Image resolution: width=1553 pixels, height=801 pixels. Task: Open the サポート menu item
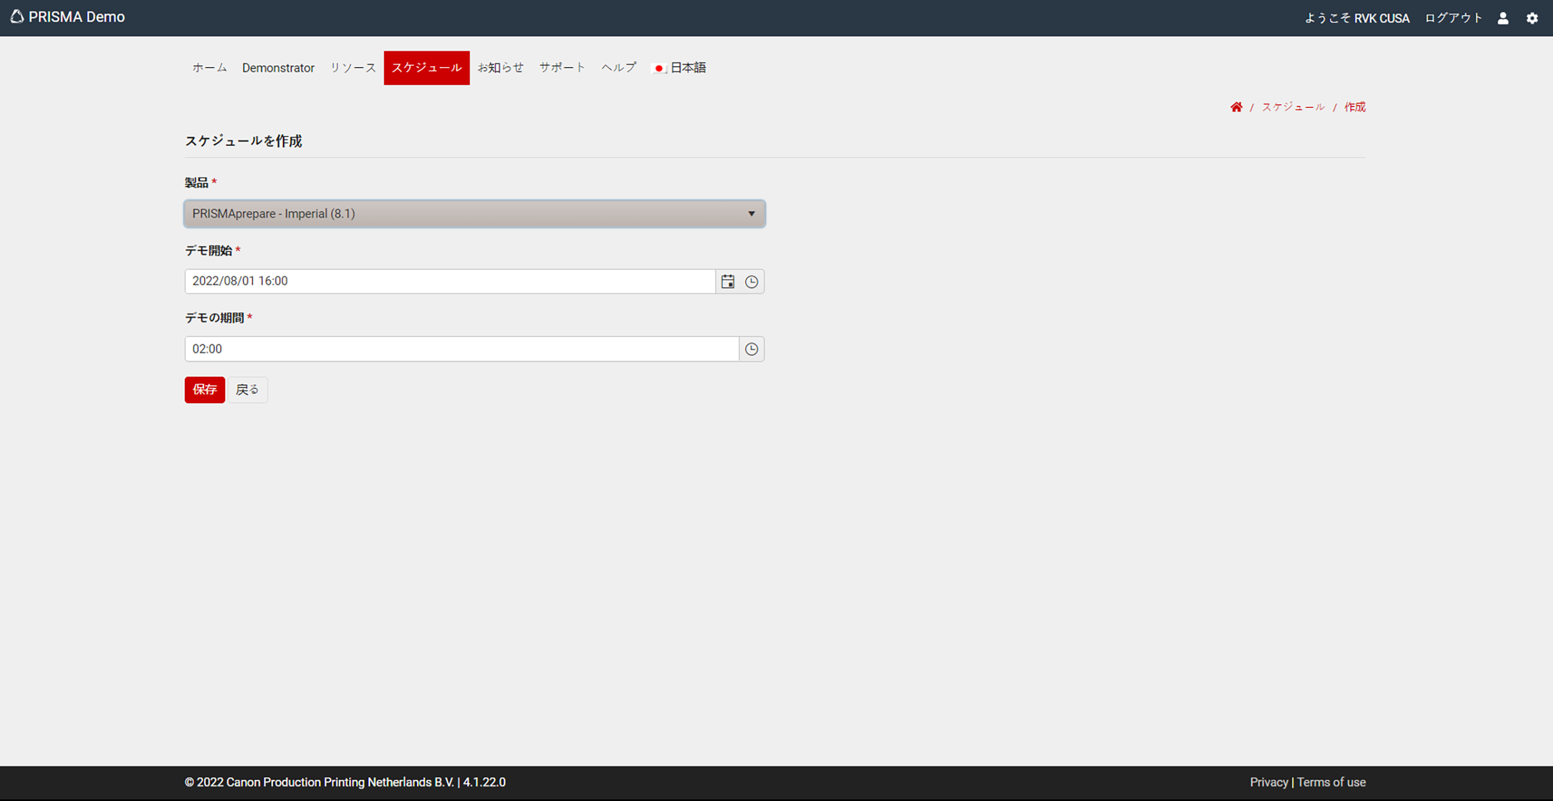point(562,67)
